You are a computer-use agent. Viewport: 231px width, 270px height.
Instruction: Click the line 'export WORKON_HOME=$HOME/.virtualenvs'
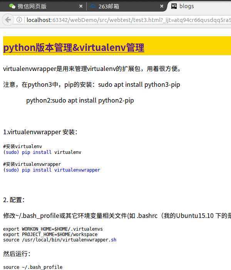[53, 229]
